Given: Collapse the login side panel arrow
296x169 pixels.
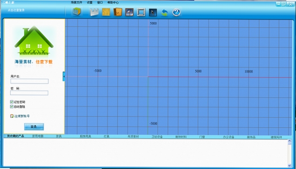Looking at the screenshot, I should point(64,76).
